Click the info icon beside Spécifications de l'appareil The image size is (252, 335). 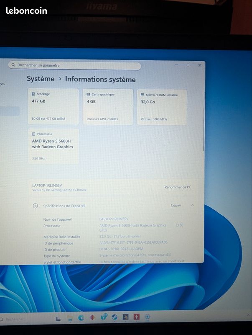tap(36, 206)
